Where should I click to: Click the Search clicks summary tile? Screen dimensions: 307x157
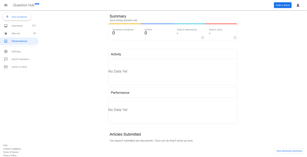pos(221,32)
